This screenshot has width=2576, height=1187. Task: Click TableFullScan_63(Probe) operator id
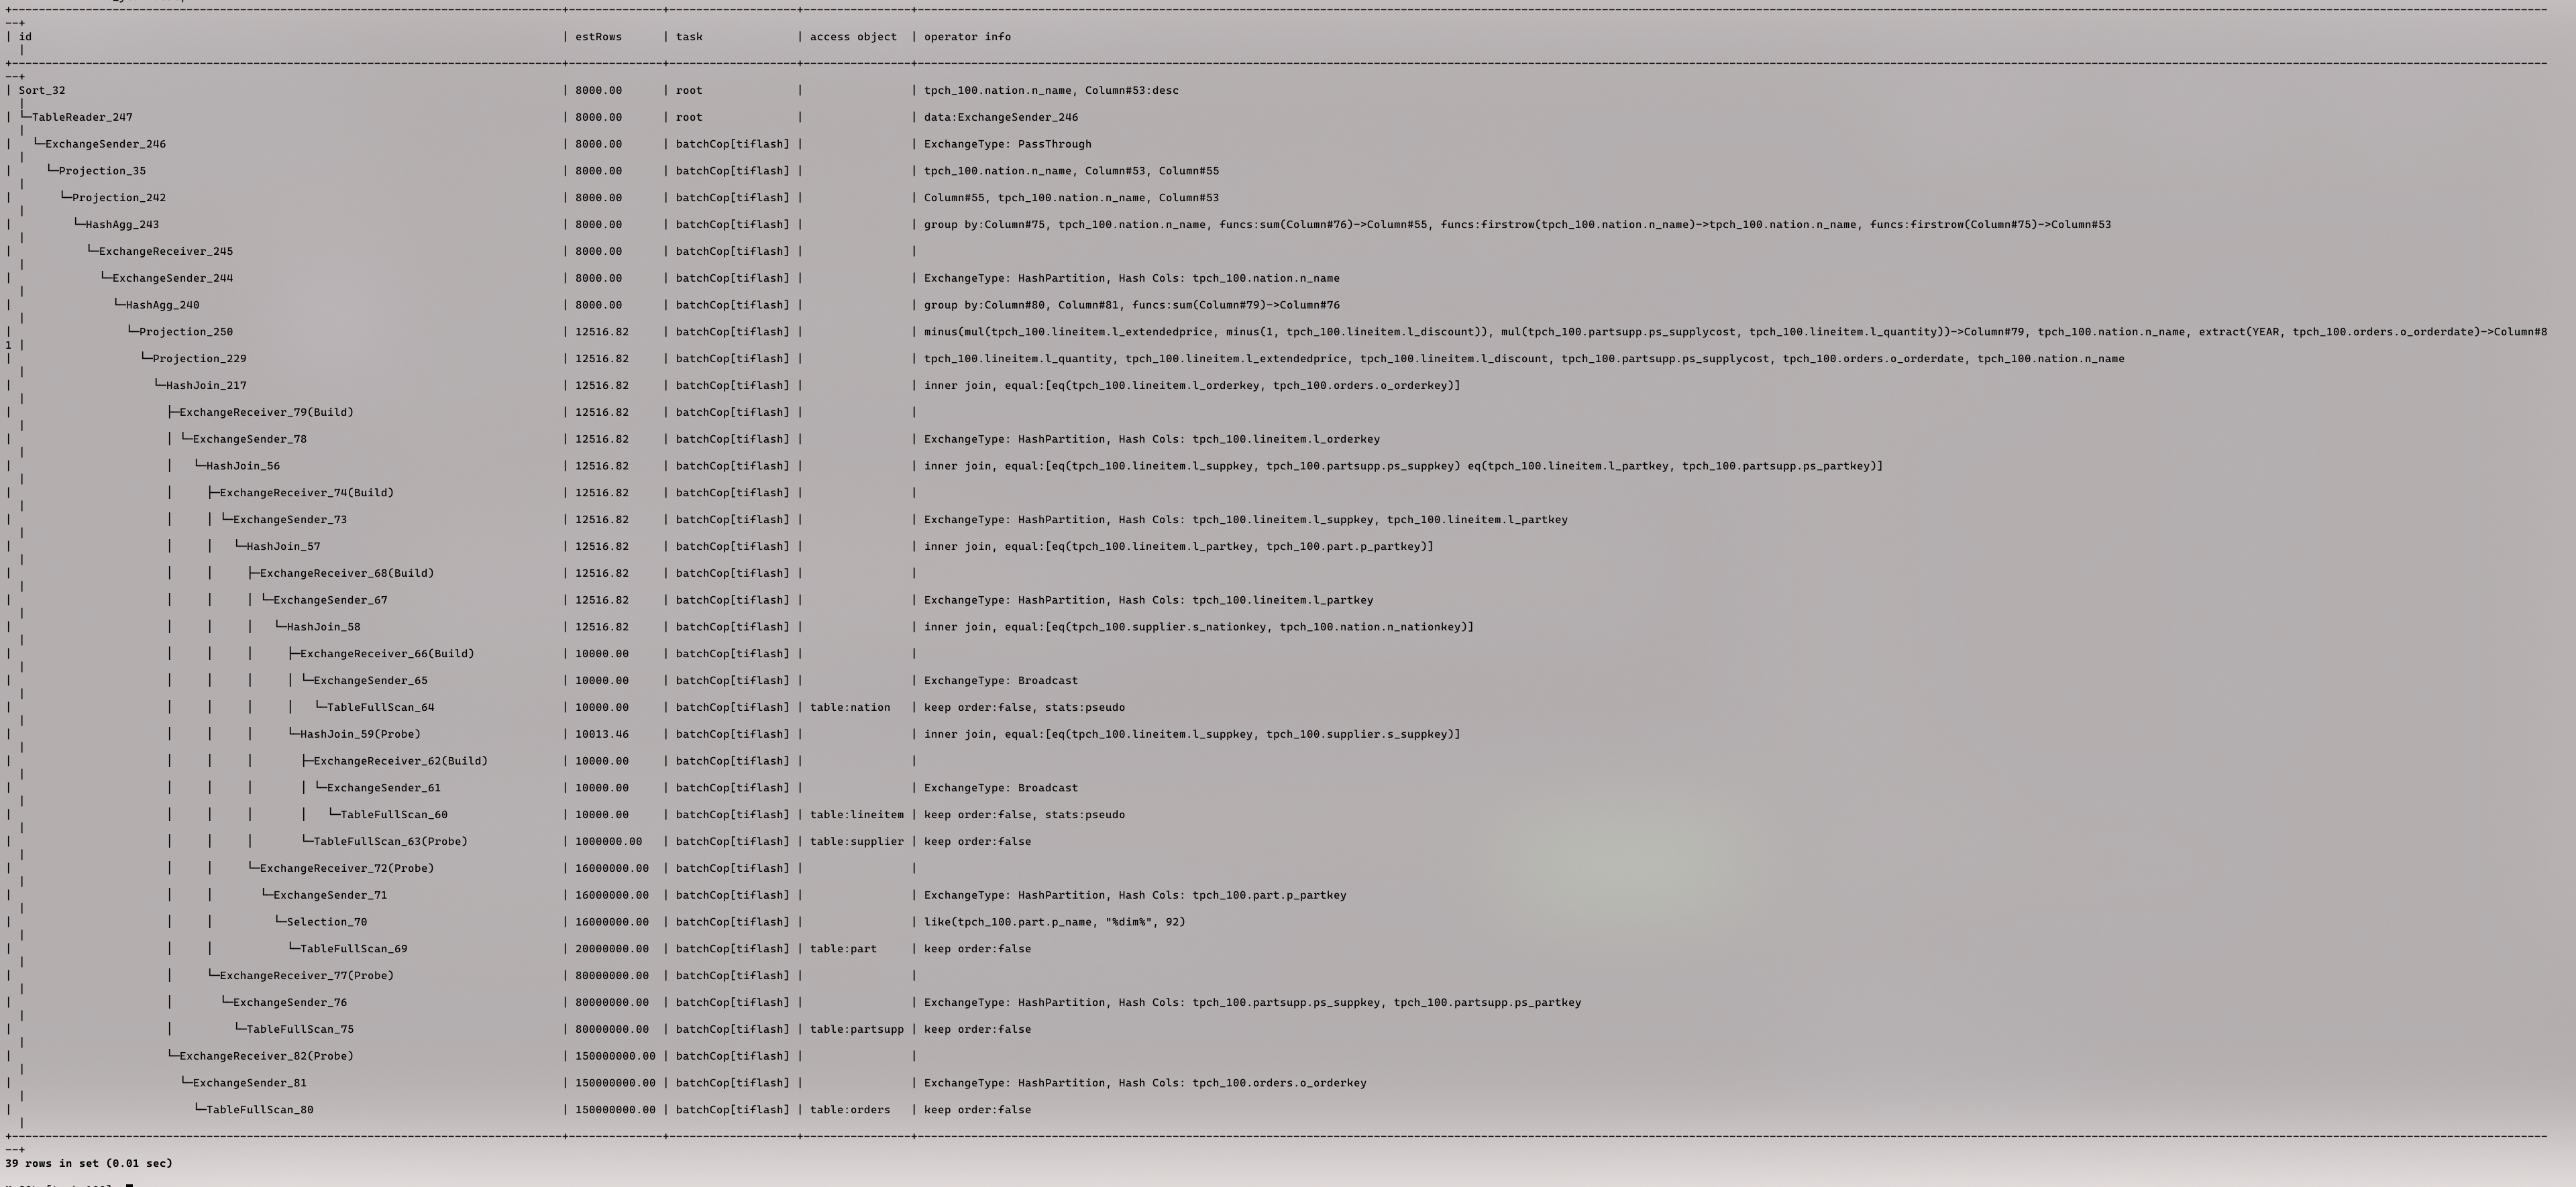(x=391, y=842)
